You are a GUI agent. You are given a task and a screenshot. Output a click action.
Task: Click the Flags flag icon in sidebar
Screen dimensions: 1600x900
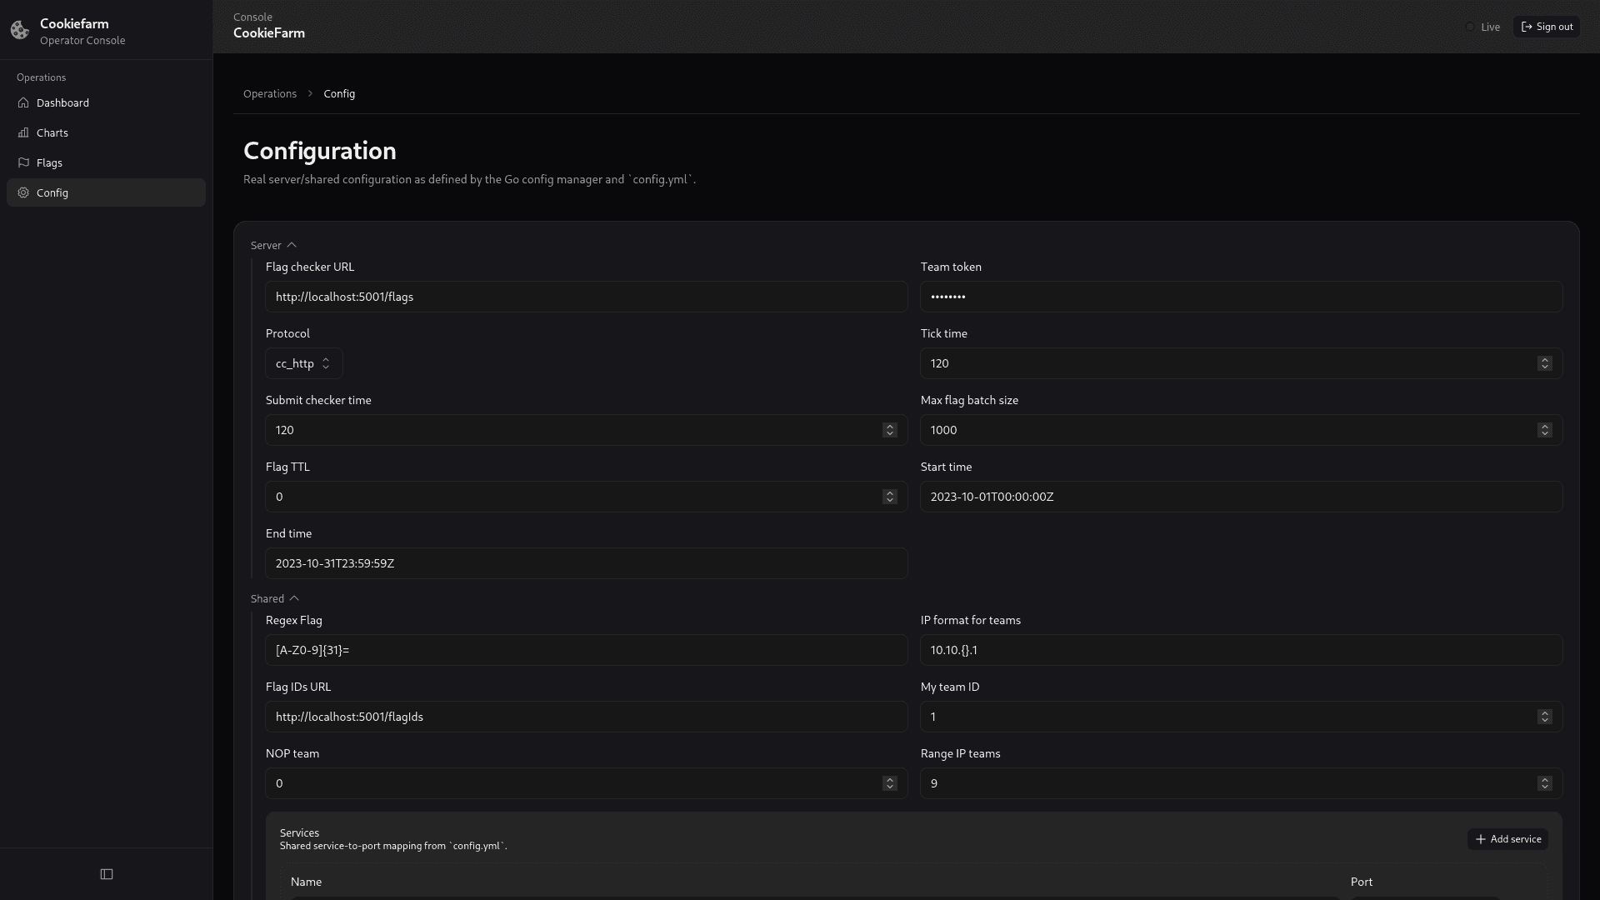[23, 162]
